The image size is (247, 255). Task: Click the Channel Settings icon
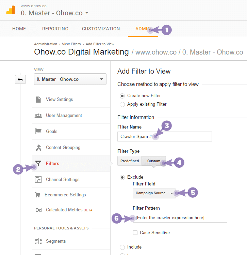(x=38, y=180)
